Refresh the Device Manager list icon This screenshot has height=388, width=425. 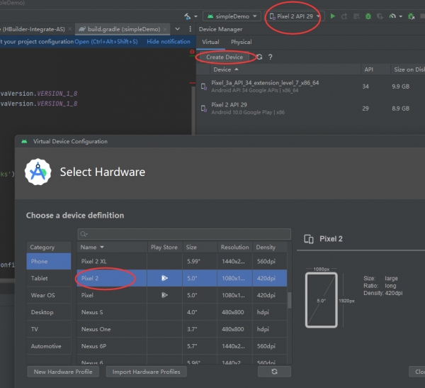pos(259,57)
